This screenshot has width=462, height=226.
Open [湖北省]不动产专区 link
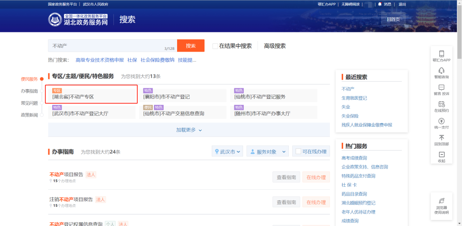coord(73,97)
